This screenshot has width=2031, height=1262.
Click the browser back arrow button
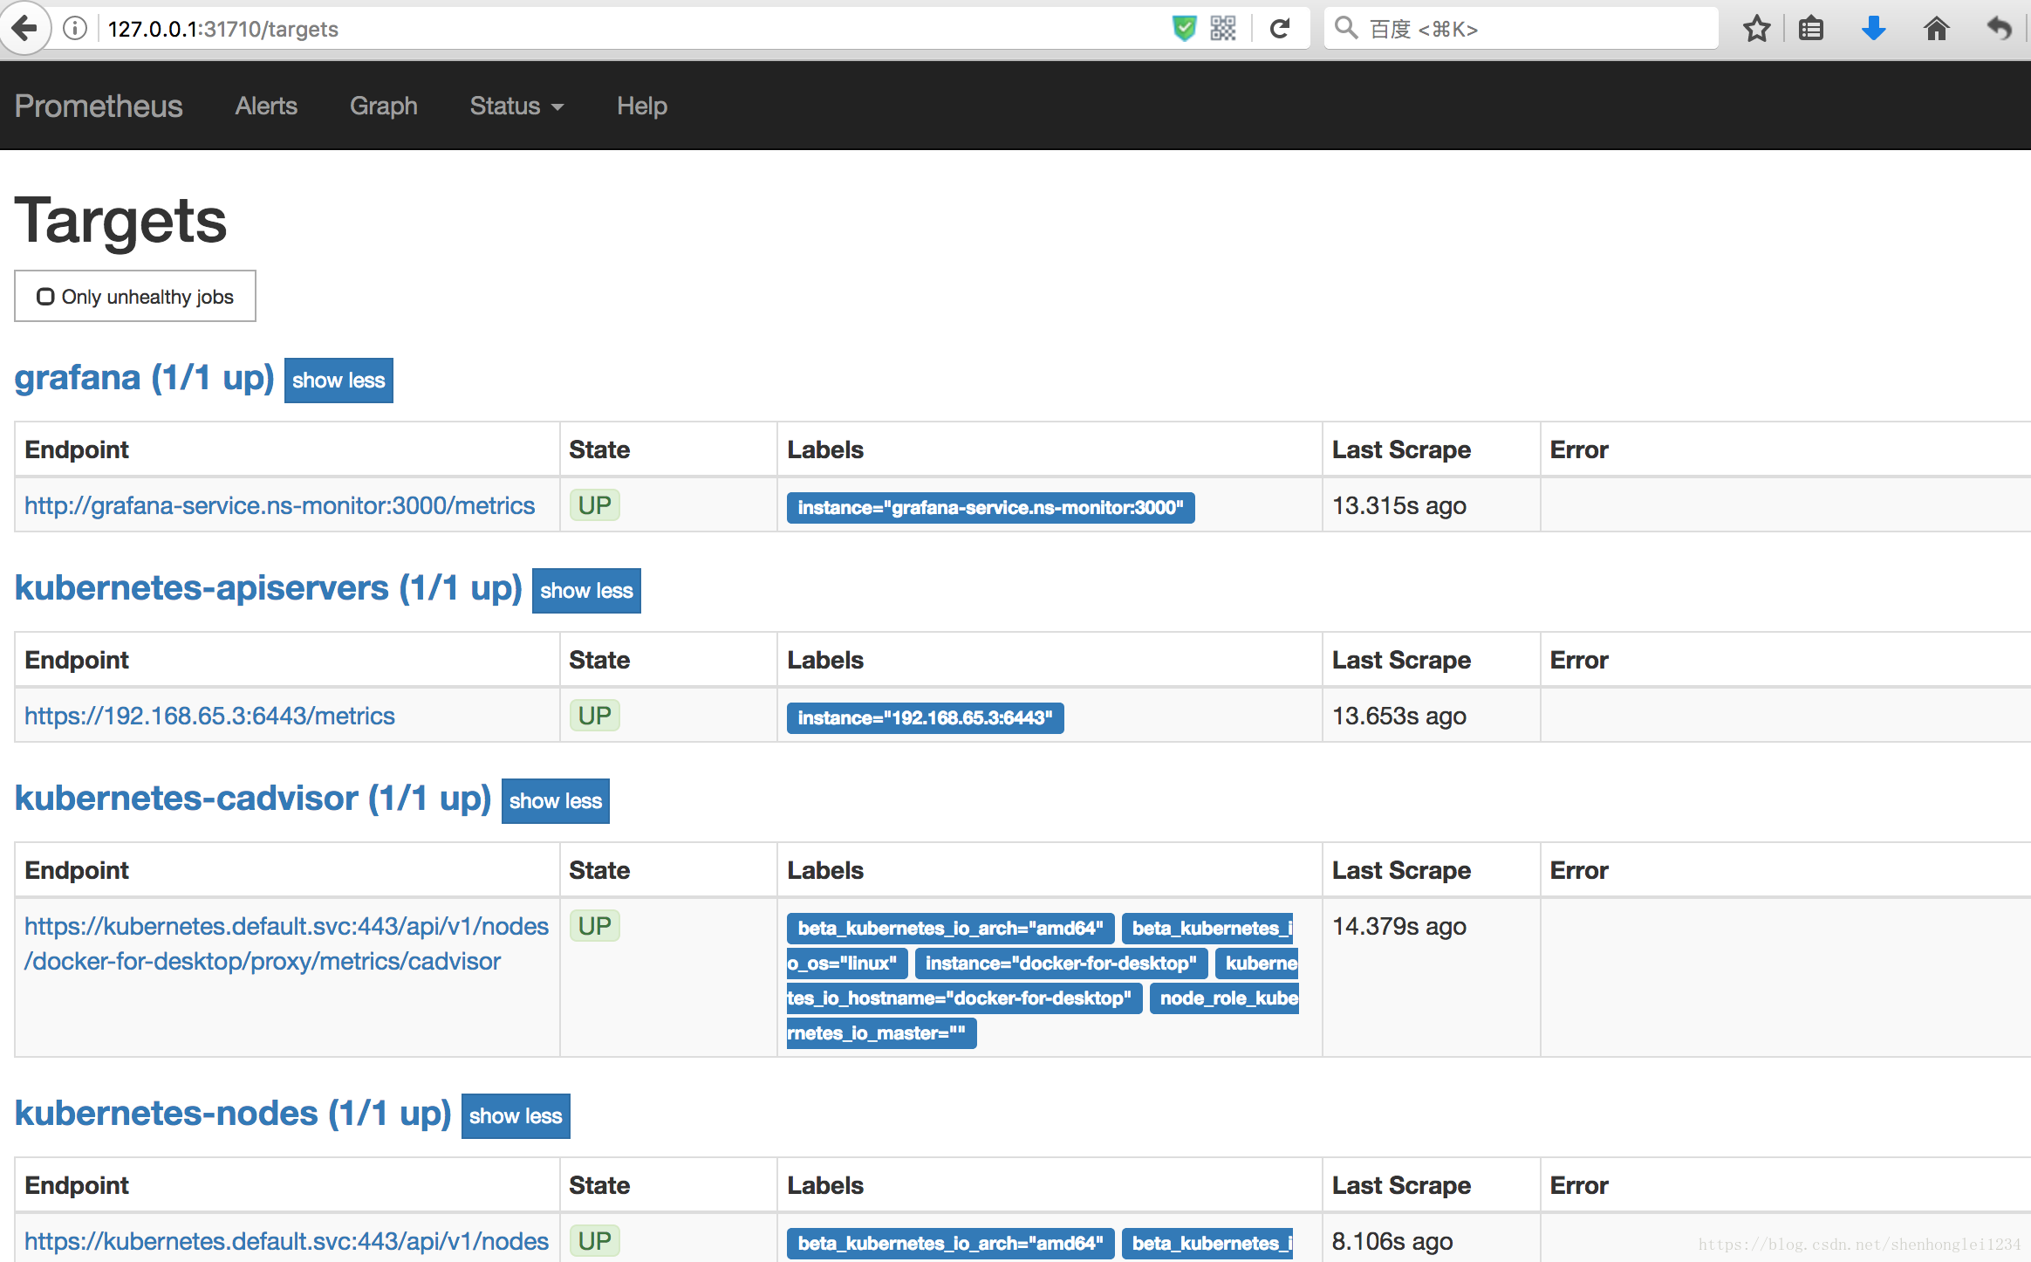(x=24, y=29)
